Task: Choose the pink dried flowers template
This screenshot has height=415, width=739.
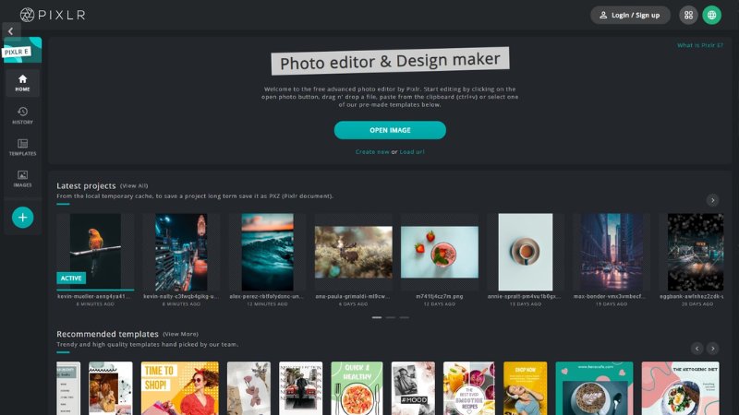Action: (x=248, y=388)
